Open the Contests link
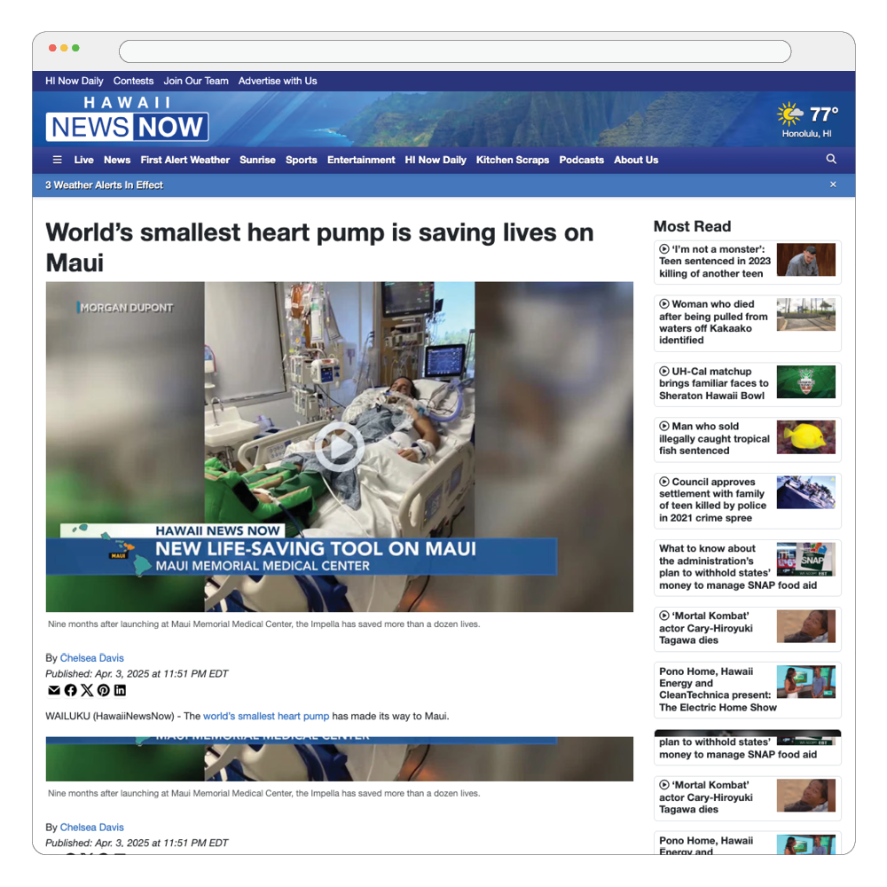 pyautogui.click(x=134, y=81)
